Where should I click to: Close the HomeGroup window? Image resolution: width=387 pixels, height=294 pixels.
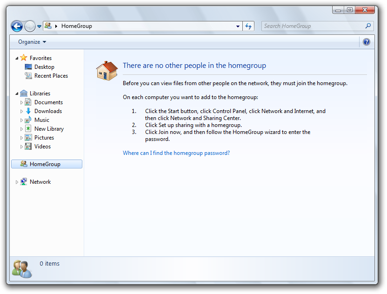tap(365, 10)
